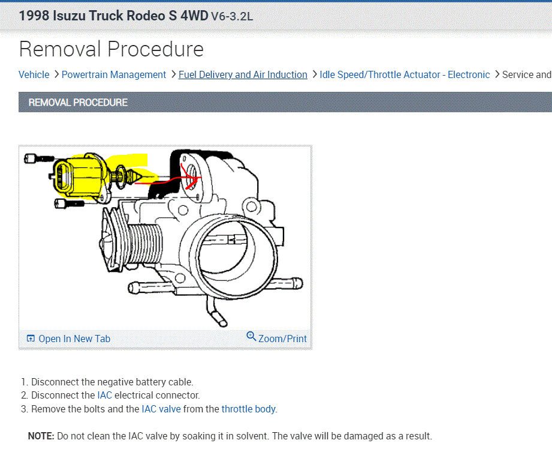
Task: Click the chevron after Powertrain Management
Action: click(x=173, y=74)
